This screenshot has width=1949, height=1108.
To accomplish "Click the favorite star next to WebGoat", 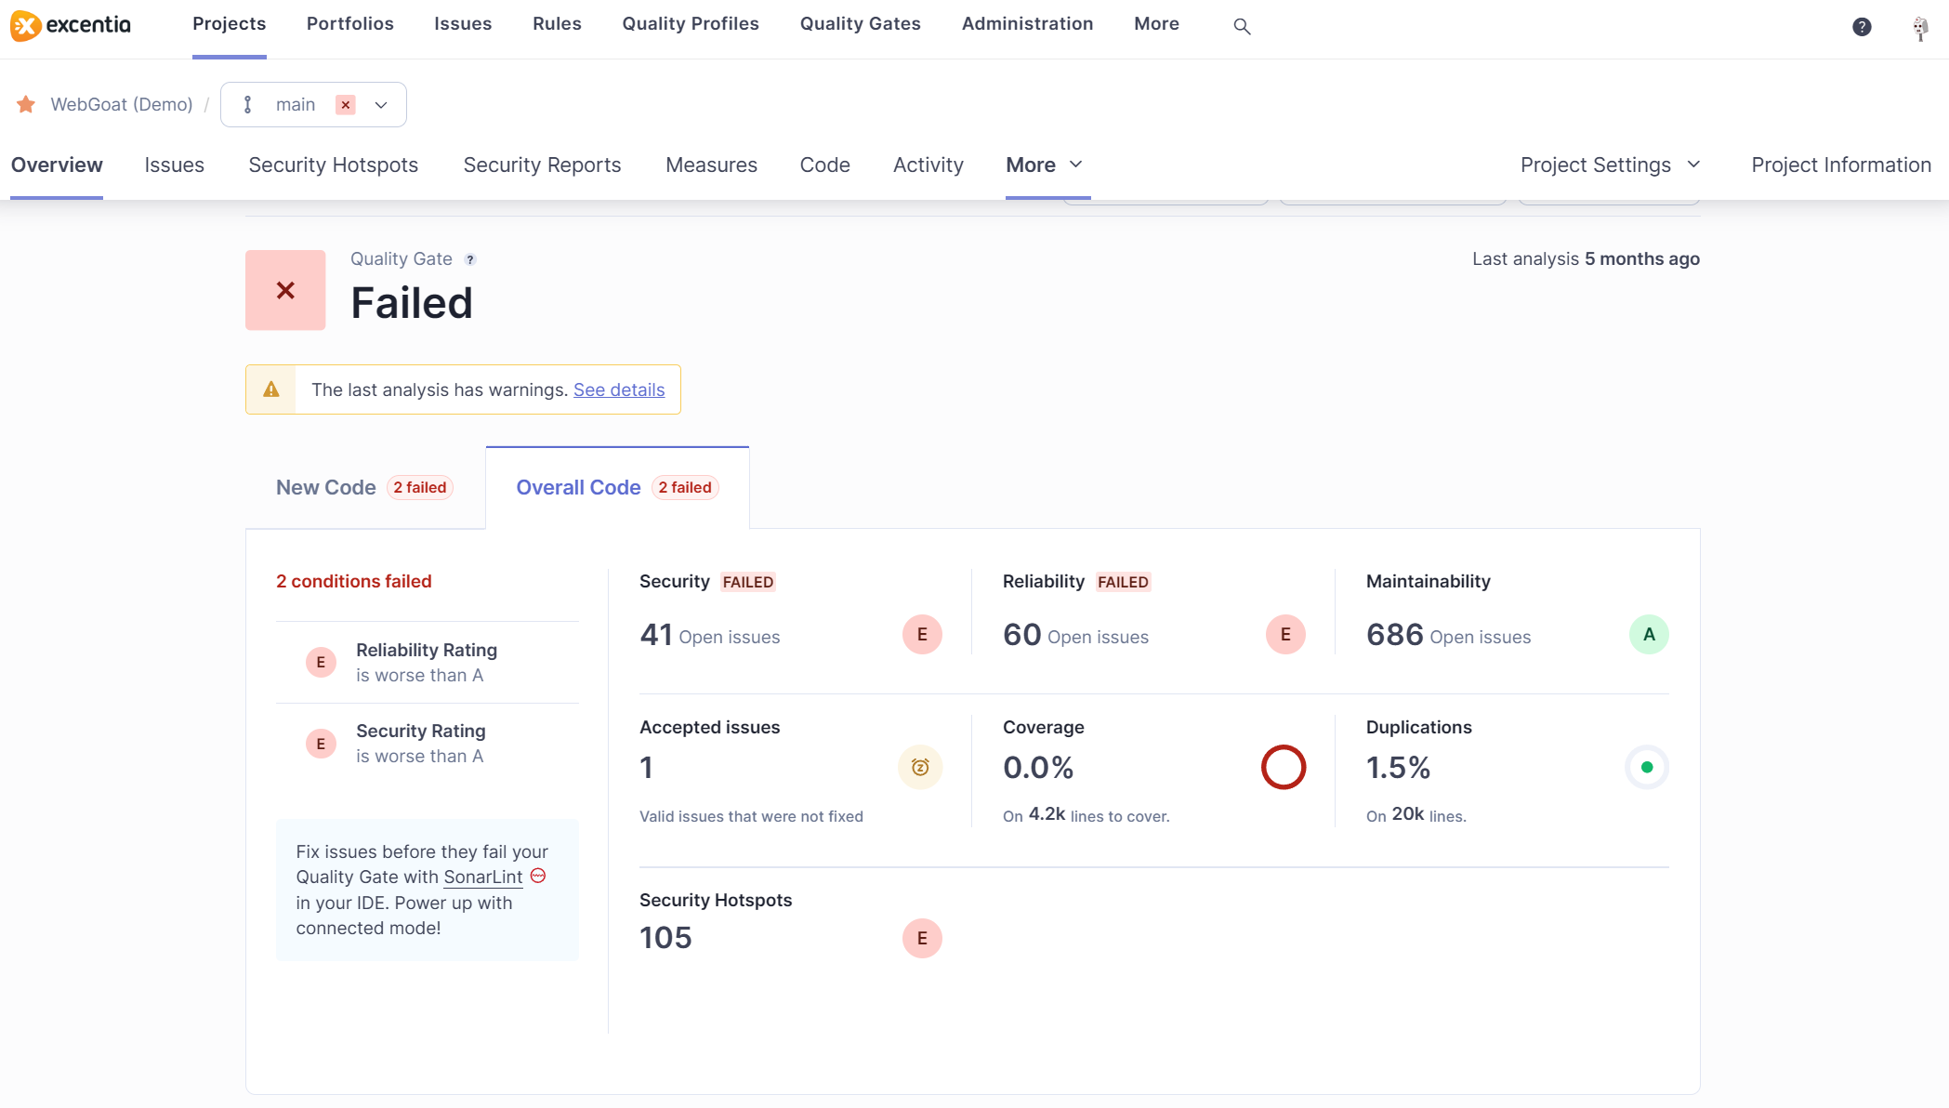I will 26,105.
